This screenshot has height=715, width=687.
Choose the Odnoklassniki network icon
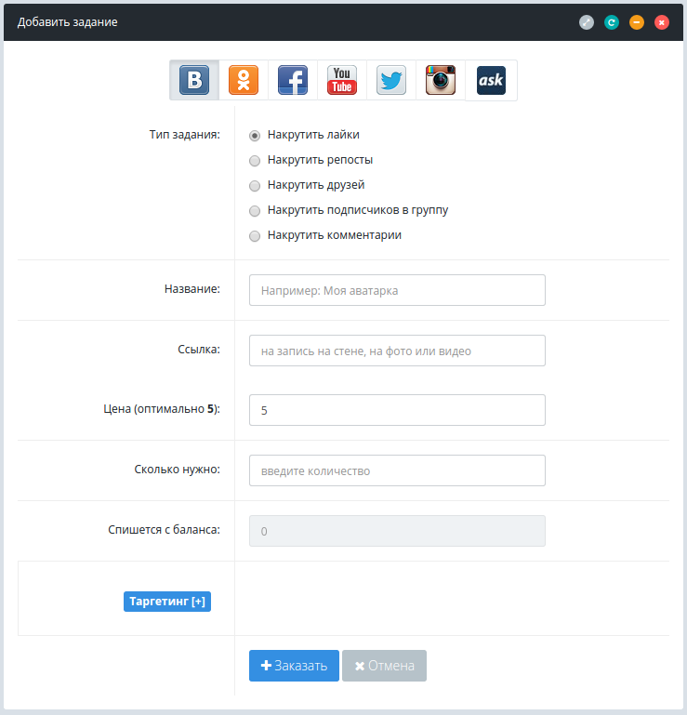pos(244,80)
